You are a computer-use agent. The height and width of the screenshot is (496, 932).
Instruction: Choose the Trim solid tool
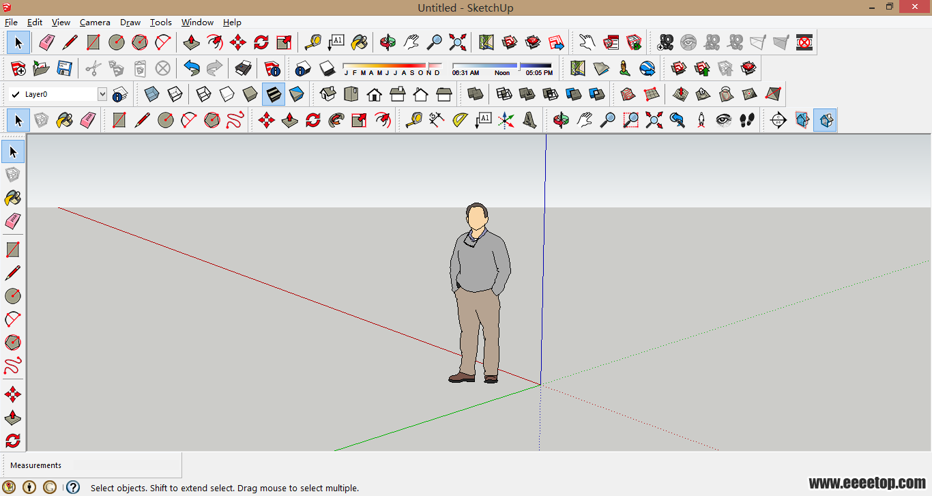[x=574, y=93]
